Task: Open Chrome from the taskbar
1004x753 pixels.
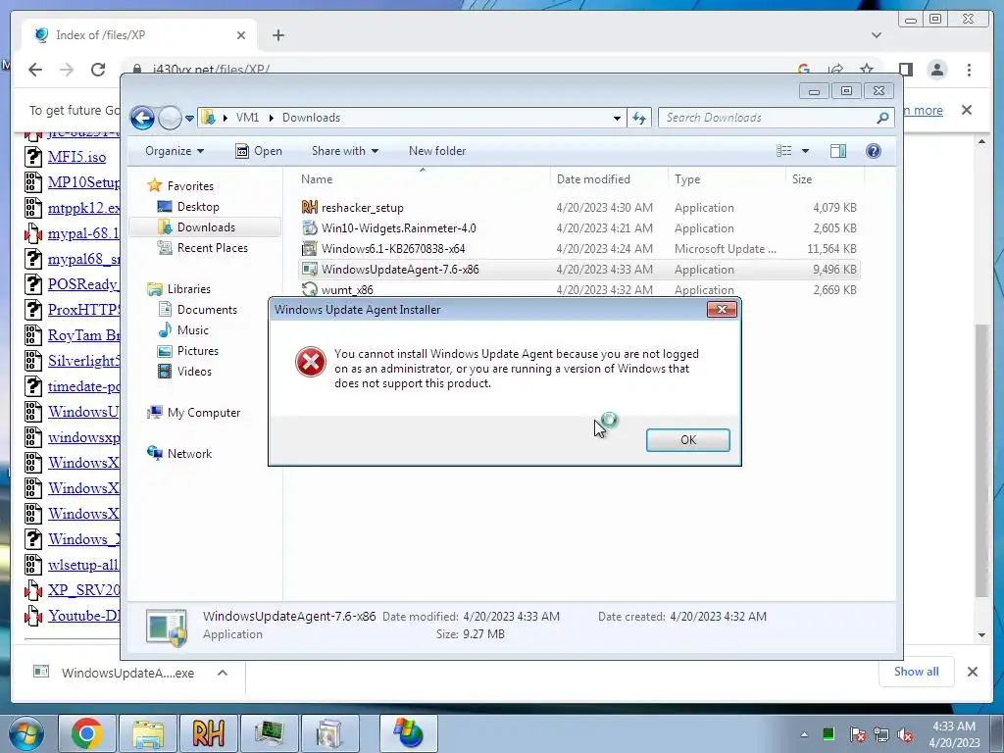Action: coord(87,733)
